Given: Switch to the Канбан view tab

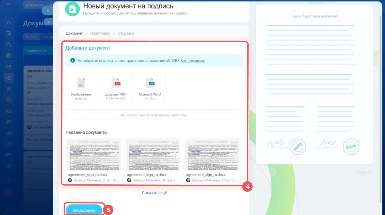Looking at the screenshot, I should (32, 37).
